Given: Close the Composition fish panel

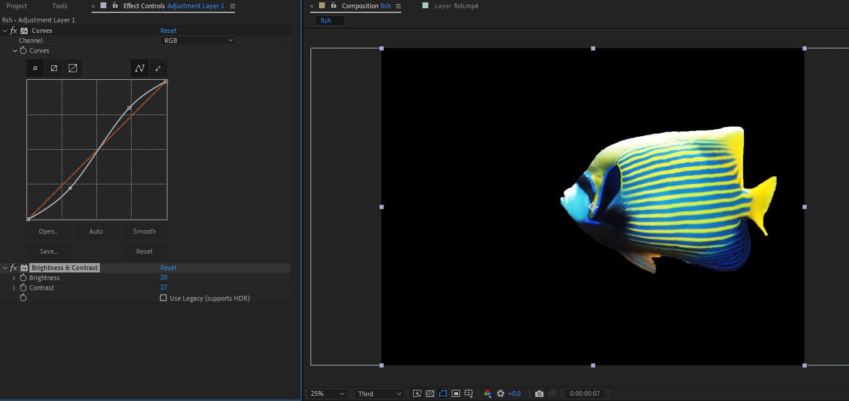Looking at the screenshot, I should [x=312, y=6].
